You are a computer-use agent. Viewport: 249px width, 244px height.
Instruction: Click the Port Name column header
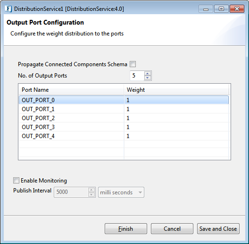pyautogui.click(x=71, y=90)
